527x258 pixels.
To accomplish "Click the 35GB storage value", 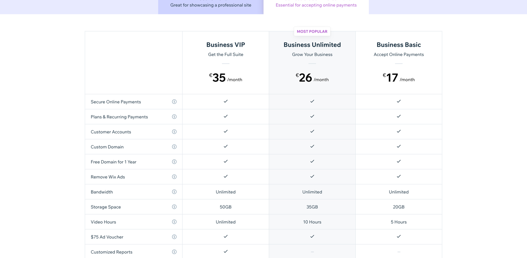I will click(312, 207).
